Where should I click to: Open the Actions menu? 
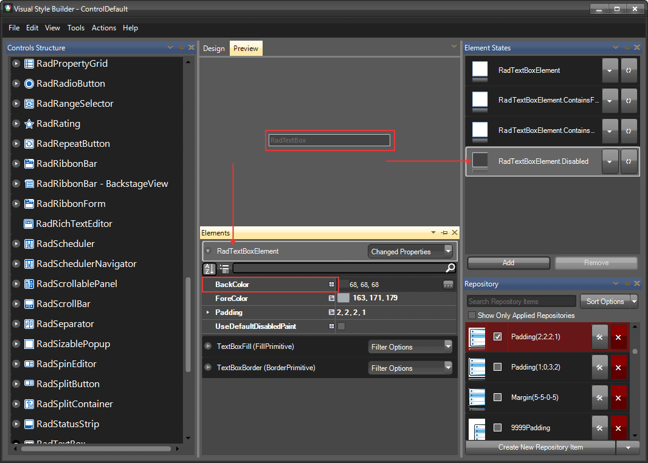(103, 28)
